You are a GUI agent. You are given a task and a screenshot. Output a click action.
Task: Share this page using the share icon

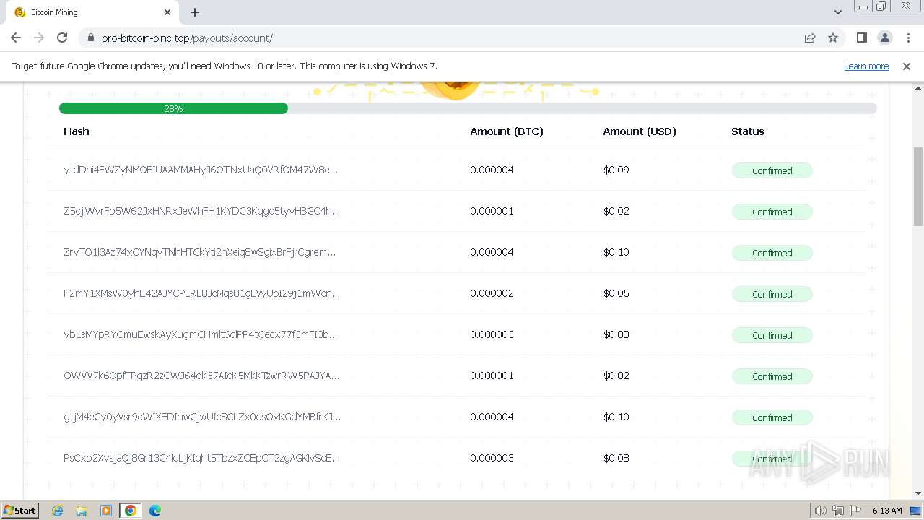click(x=810, y=38)
